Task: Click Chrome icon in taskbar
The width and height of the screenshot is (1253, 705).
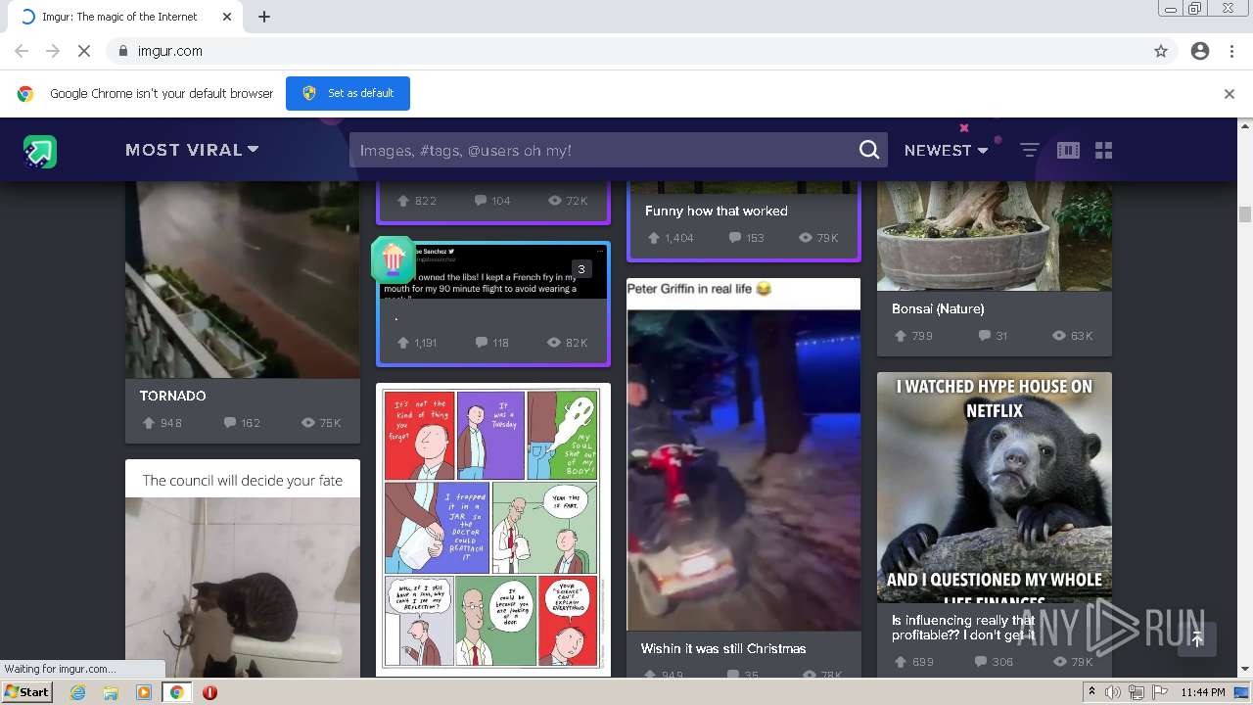Action: (176, 692)
